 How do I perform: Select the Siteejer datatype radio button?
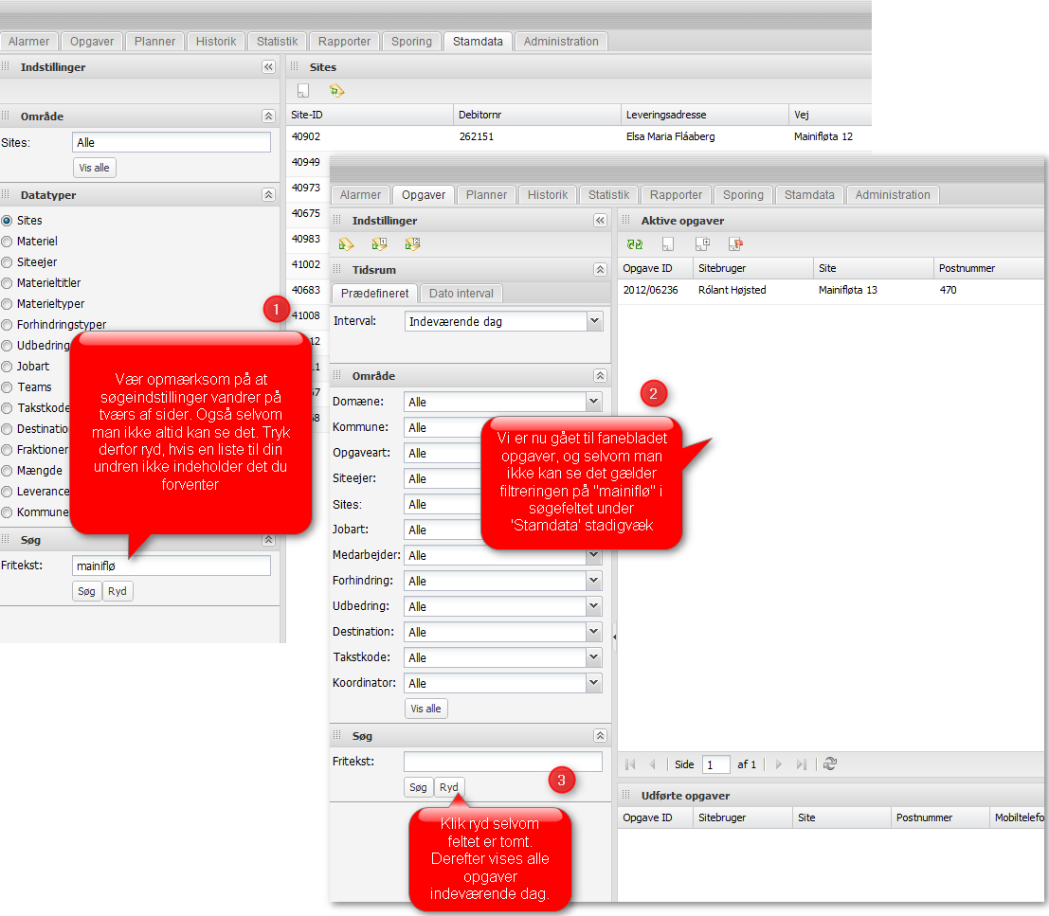8,262
